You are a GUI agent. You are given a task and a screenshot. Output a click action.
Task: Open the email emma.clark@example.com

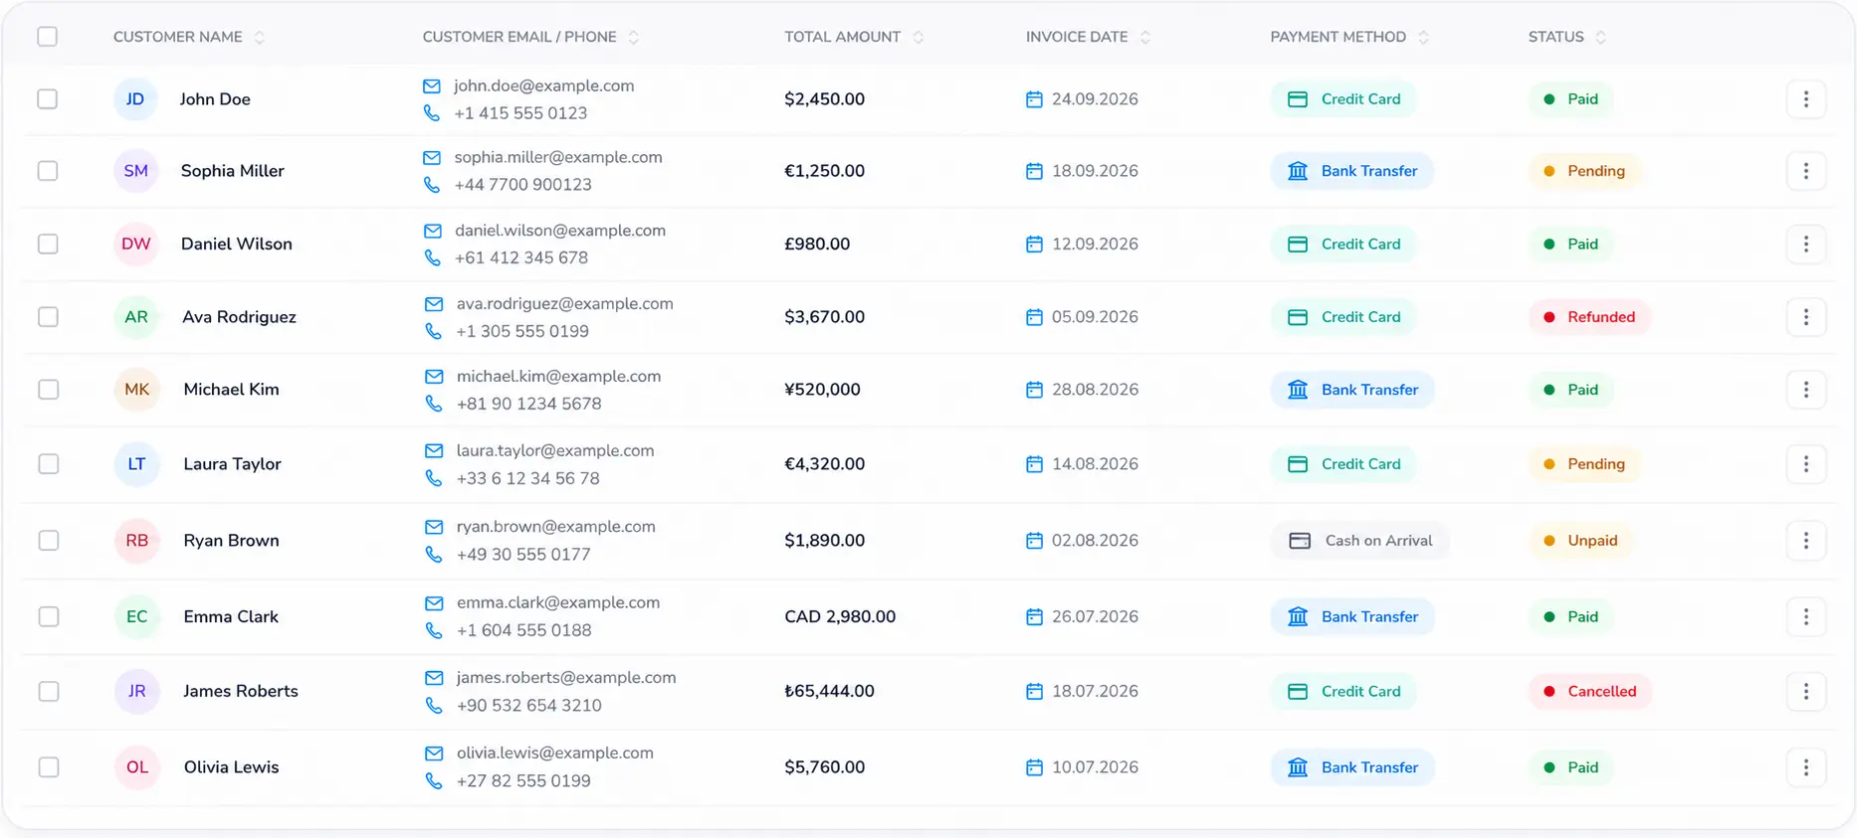[x=558, y=602]
